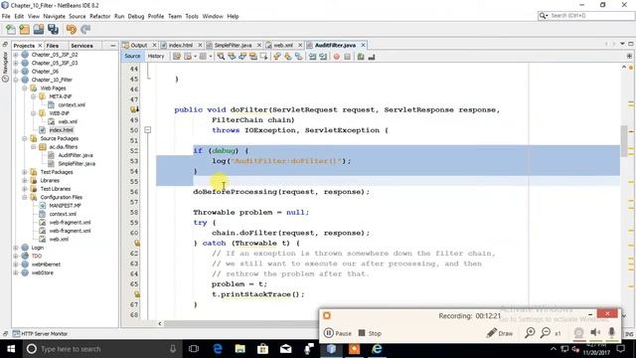This screenshot has width=636, height=358.
Task: Click the Shift Line Left editor icon
Action: [x=312, y=57]
